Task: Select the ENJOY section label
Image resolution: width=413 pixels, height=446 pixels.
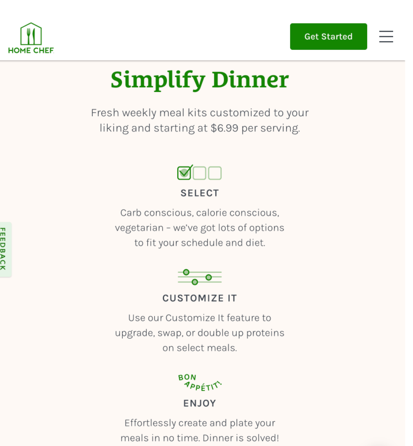Action: [x=200, y=403]
